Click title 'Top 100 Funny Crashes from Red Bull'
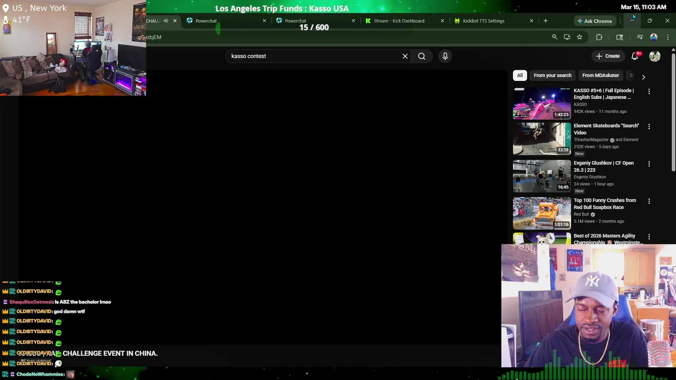This screenshot has width=676, height=380. (605, 204)
